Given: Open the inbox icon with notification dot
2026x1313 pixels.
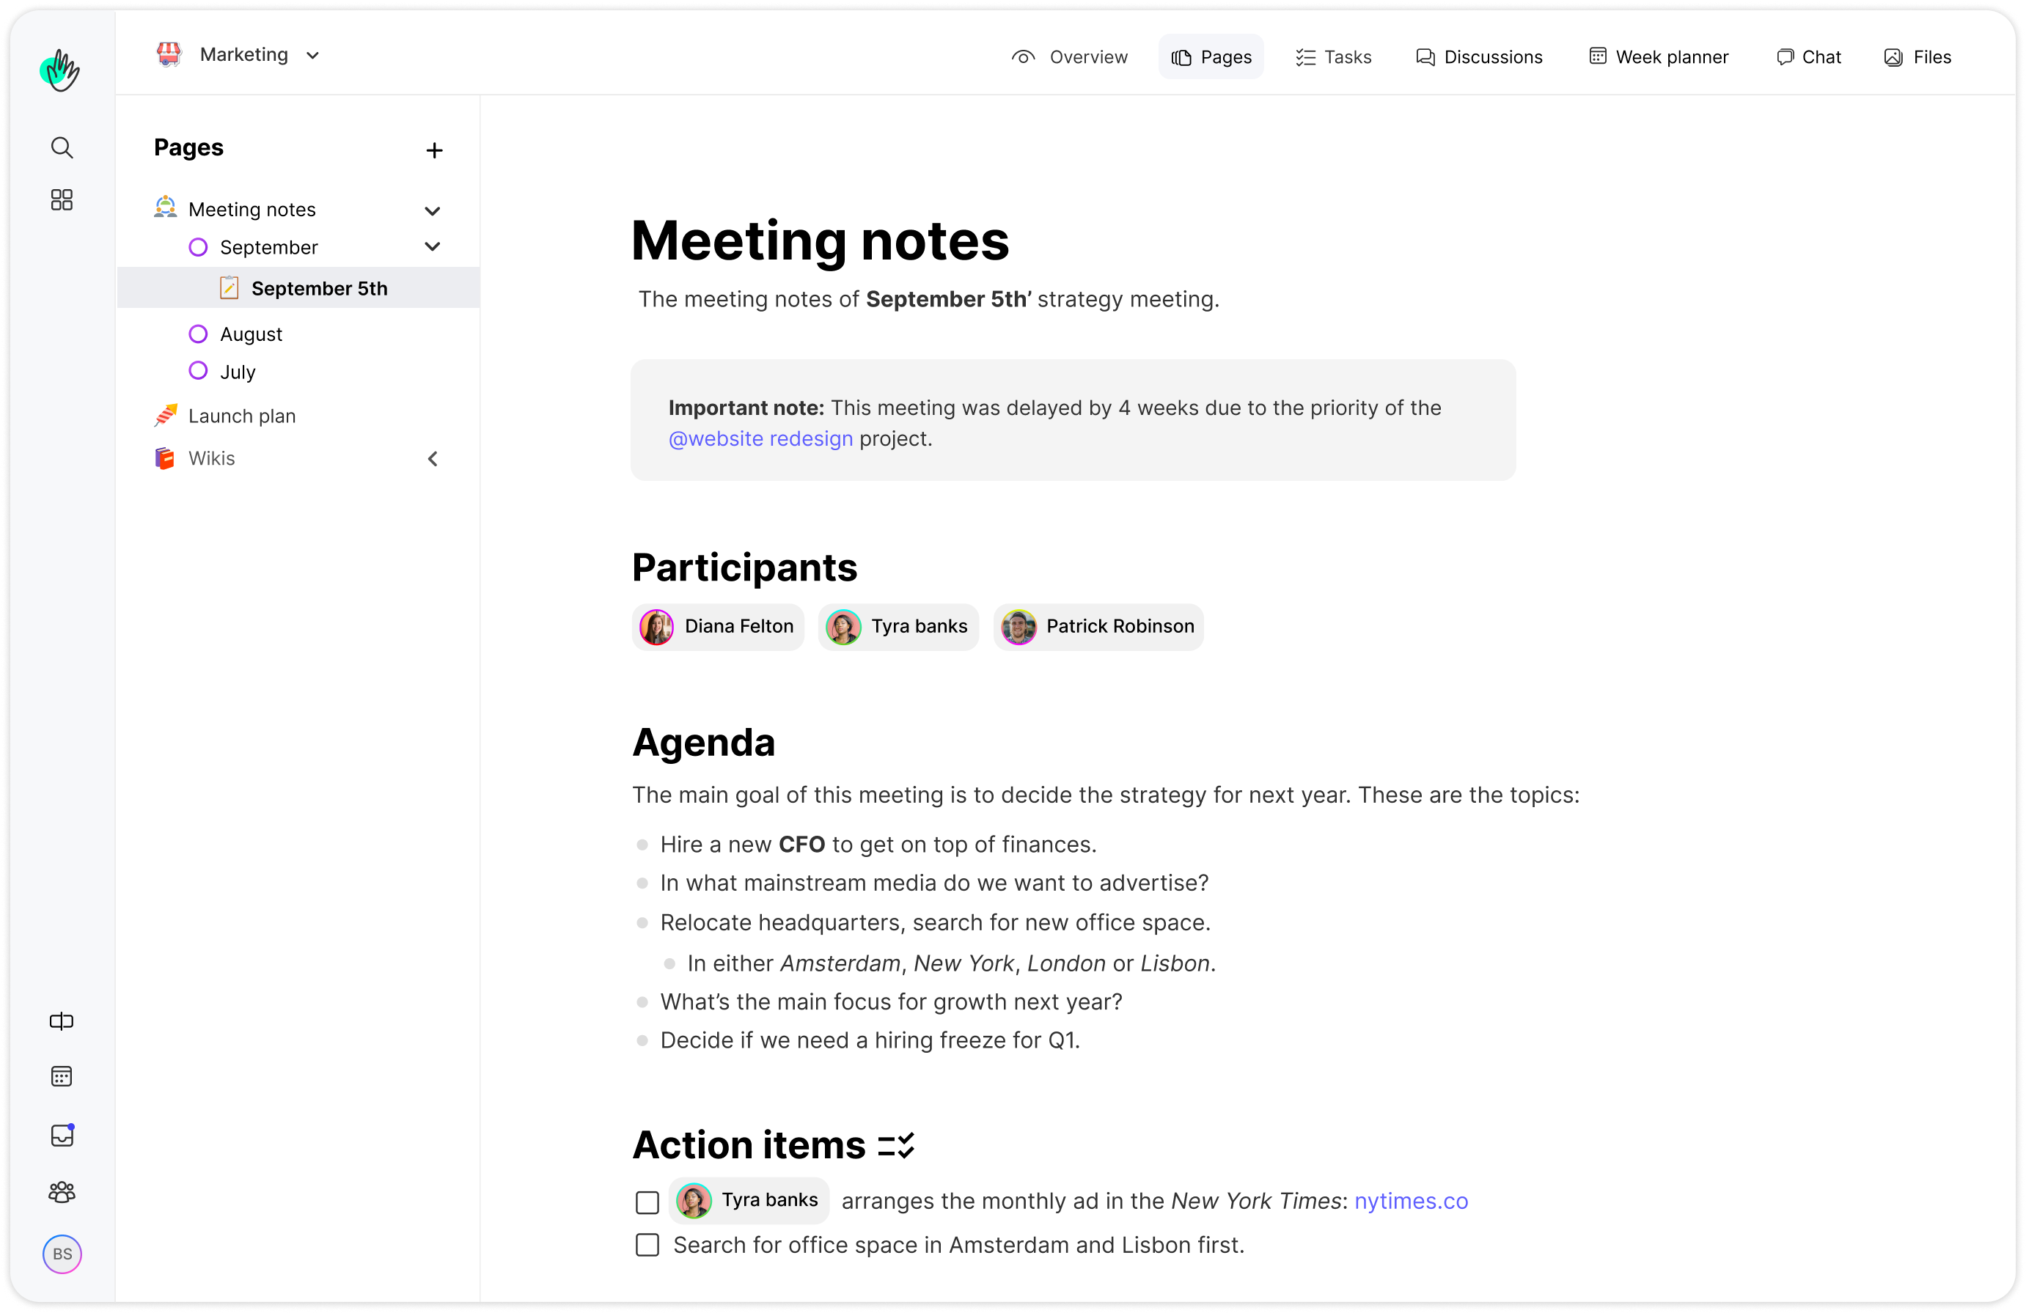Looking at the screenshot, I should click(x=62, y=1135).
